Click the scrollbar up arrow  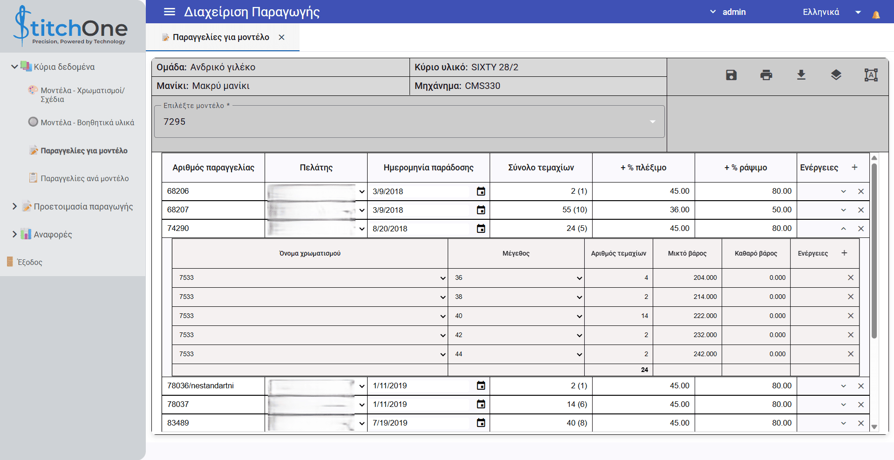[x=874, y=158]
